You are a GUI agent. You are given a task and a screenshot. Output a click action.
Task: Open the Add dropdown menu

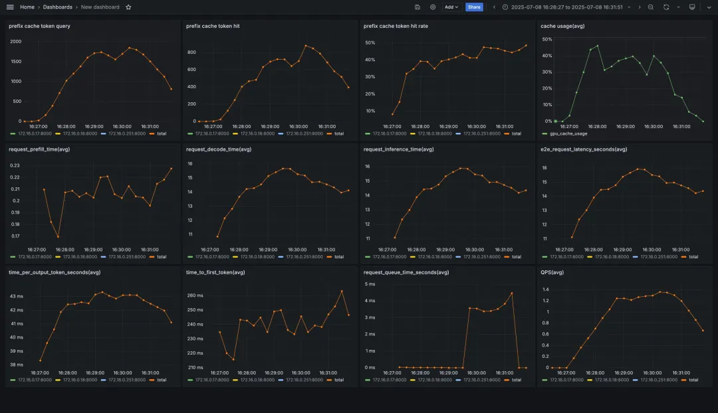pos(451,7)
